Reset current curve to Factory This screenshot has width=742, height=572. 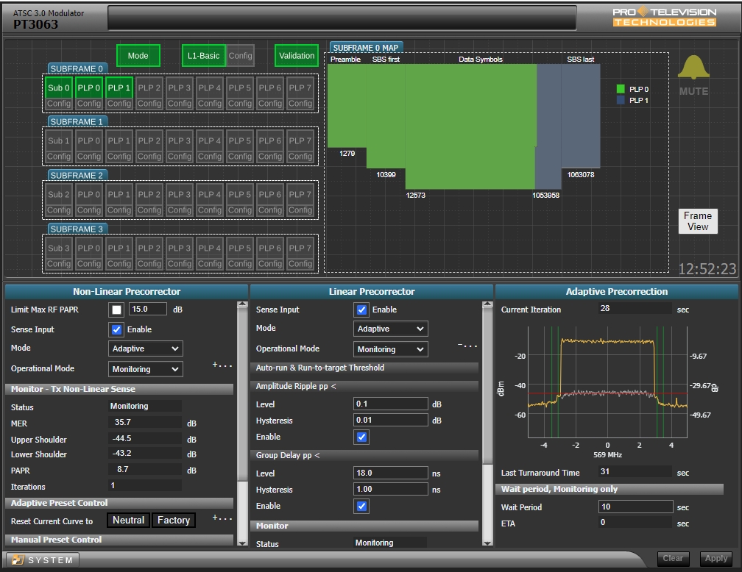click(x=174, y=520)
